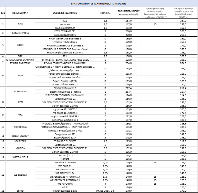Screen dimensions: 198x193
Task: Select ΗΡΩΝ DOUBLE GENEROUS Business Small
Action: (x=65, y=49)
